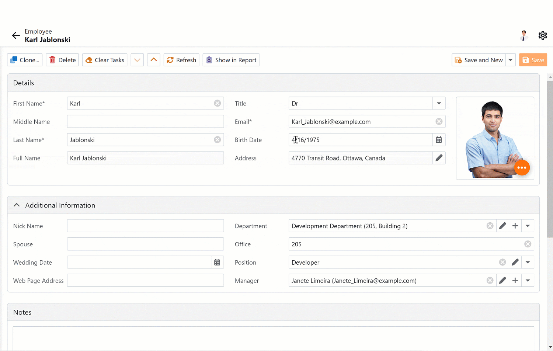Open Birth Date calendar picker

439,140
